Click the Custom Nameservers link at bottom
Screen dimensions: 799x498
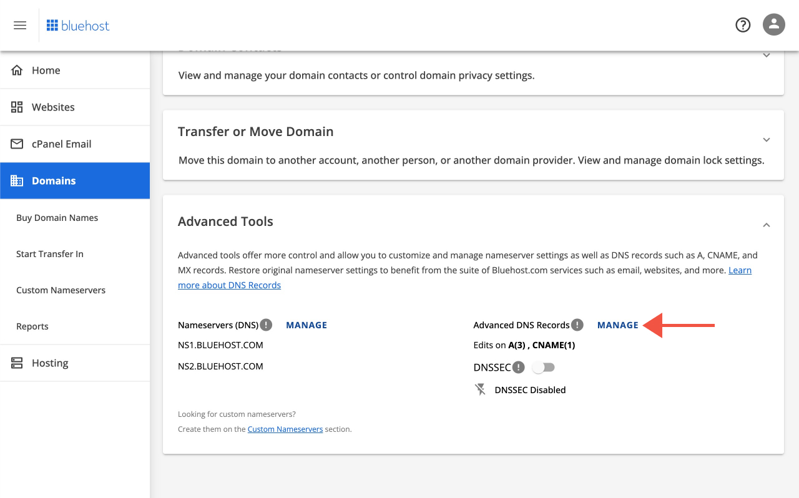point(285,429)
